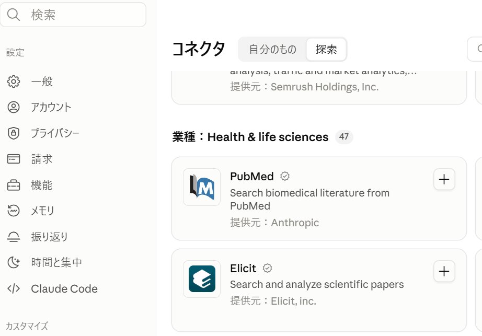
Task: Click the sunrise icon beside 振り返り
Action: [x=14, y=237]
